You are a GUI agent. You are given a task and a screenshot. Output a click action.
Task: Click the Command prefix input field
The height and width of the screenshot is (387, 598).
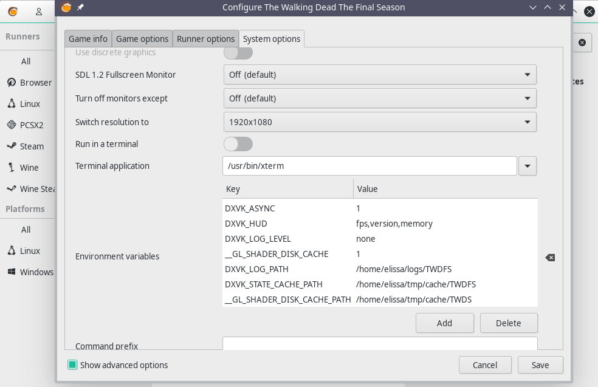pos(380,343)
